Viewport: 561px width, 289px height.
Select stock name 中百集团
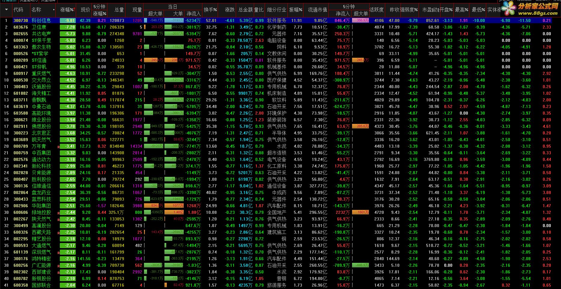(41, 153)
